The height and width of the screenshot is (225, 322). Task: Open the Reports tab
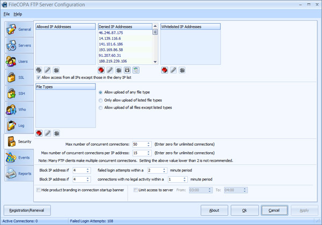pyautogui.click(x=19, y=174)
